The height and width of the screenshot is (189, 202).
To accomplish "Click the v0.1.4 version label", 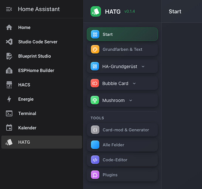I will [x=130, y=11].
